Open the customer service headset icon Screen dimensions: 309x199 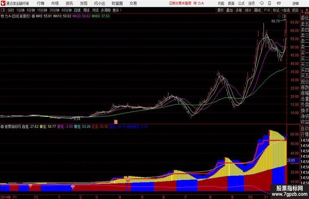click(x=262, y=3)
